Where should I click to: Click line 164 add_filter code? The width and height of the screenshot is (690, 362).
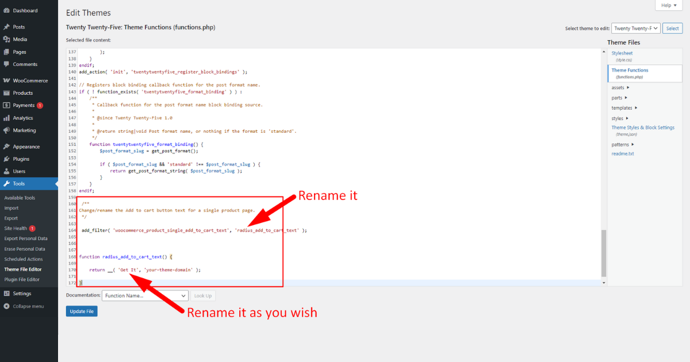pyautogui.click(x=194, y=230)
